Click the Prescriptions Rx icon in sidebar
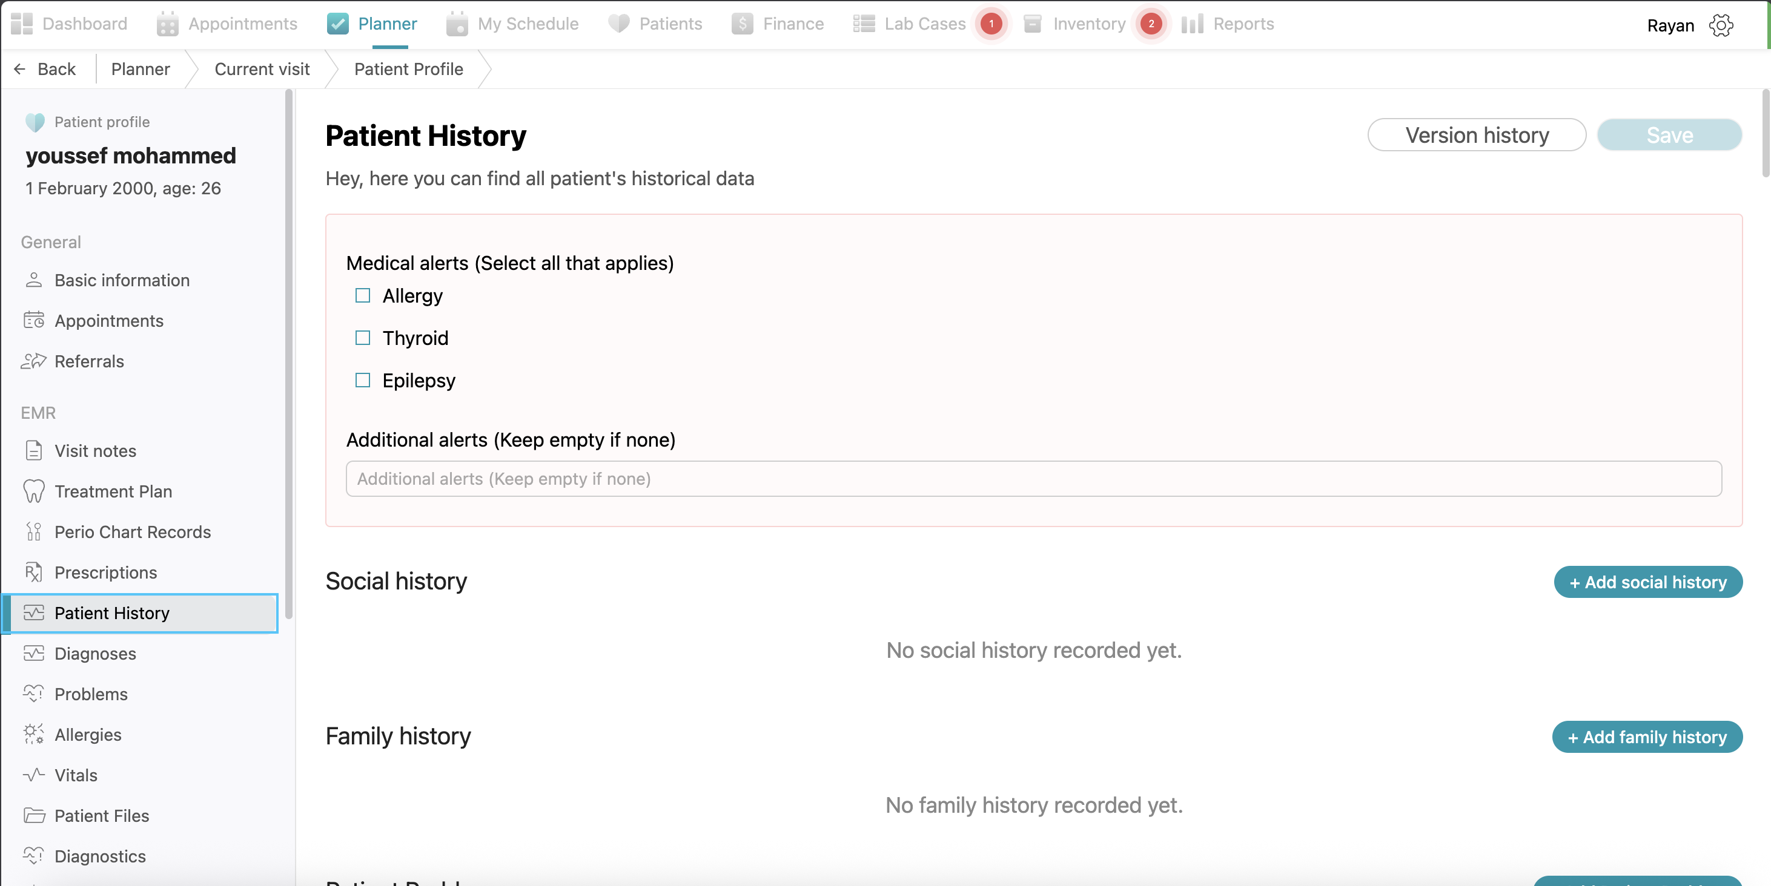 tap(34, 572)
